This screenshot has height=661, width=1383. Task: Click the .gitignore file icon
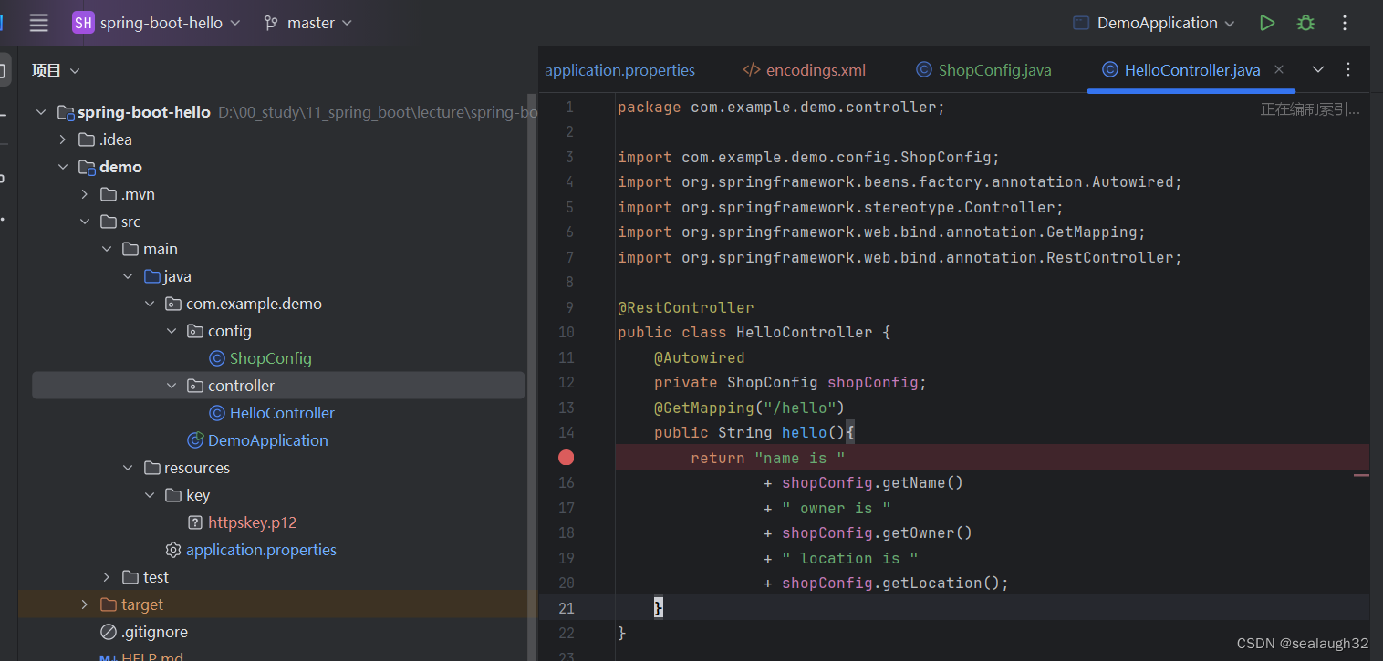109,632
